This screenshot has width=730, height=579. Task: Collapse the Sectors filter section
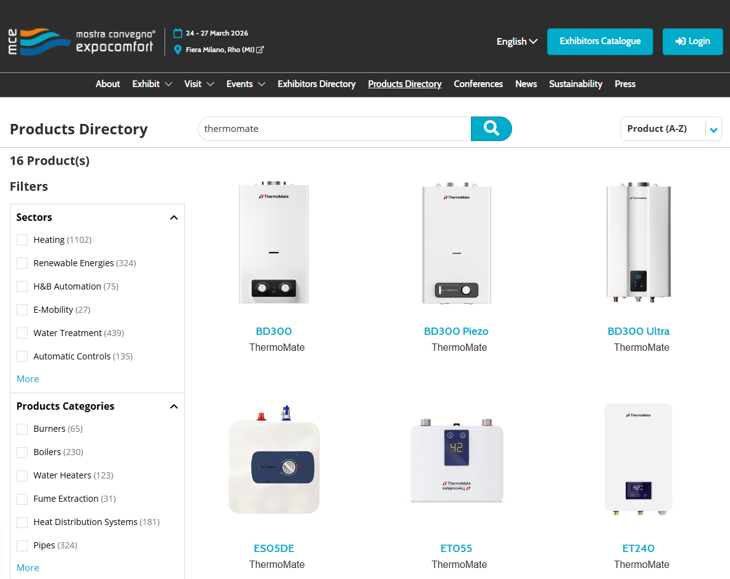tap(174, 218)
